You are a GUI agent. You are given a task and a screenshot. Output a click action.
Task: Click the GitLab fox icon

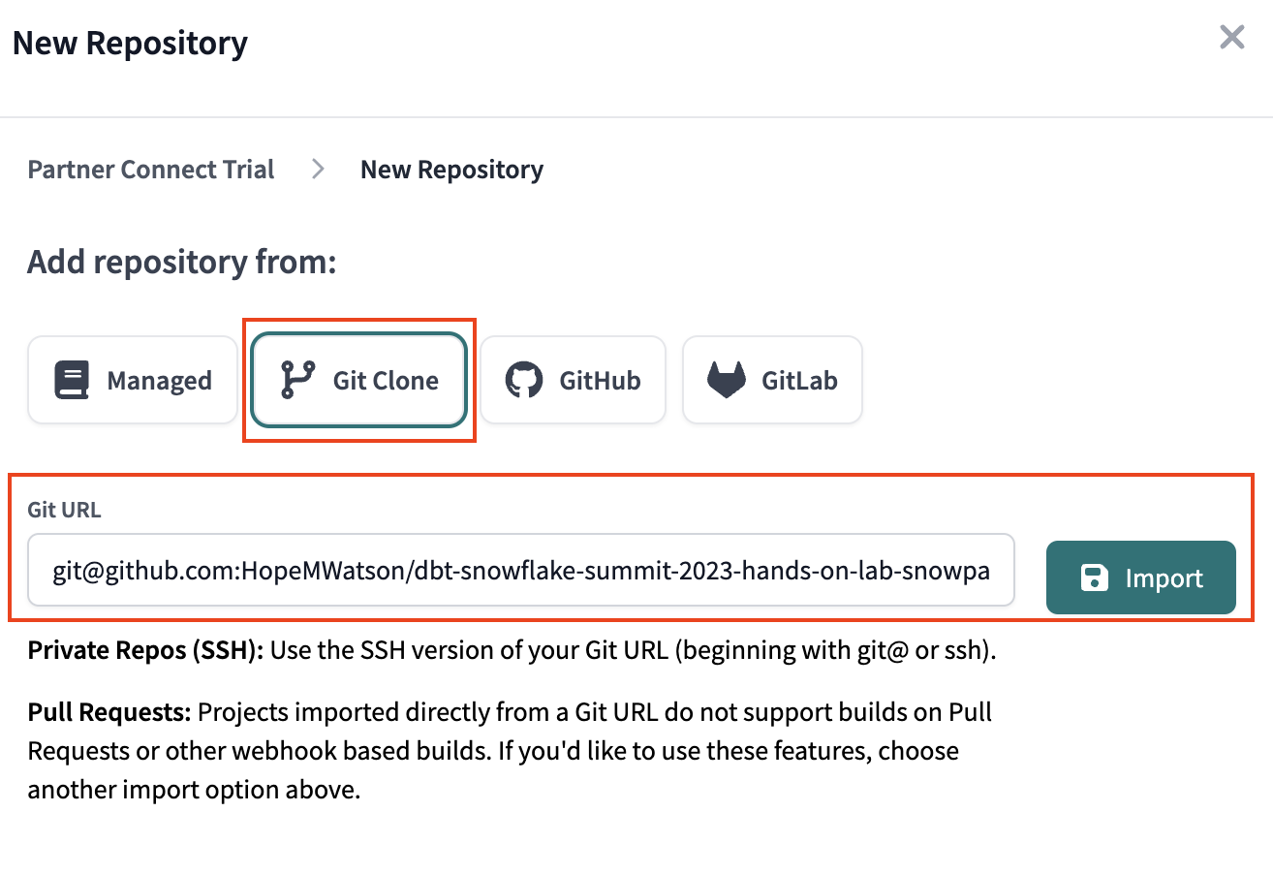tap(726, 380)
